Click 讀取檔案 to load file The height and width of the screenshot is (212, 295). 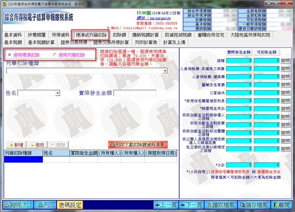(221, 205)
